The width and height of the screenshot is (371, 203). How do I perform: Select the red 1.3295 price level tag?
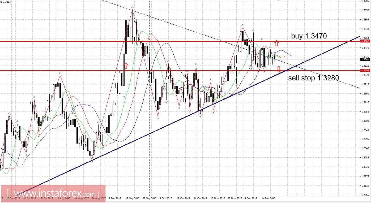click(365, 71)
